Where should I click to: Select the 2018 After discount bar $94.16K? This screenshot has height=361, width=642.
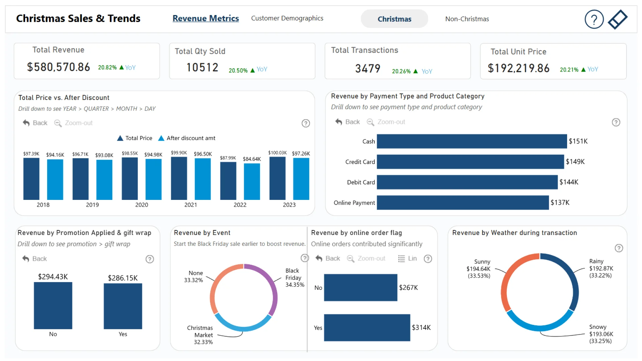(x=55, y=179)
